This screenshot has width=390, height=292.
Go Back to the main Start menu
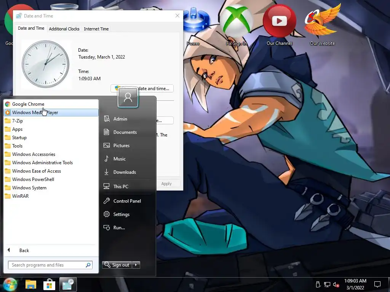51,250
